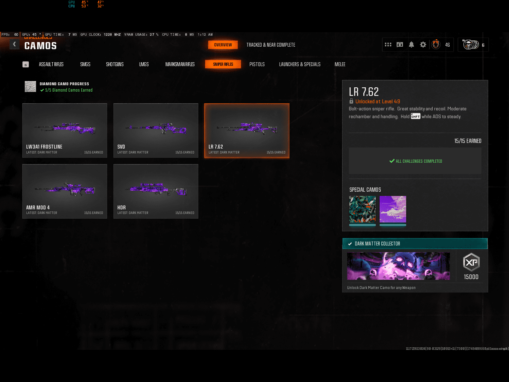Go to Launchers & Specials category
Screen dimensions: 509x382
(300, 64)
